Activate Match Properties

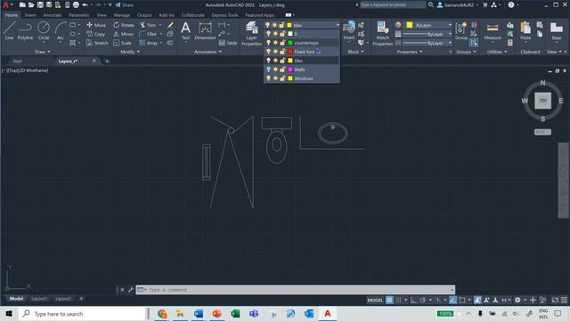(x=382, y=34)
